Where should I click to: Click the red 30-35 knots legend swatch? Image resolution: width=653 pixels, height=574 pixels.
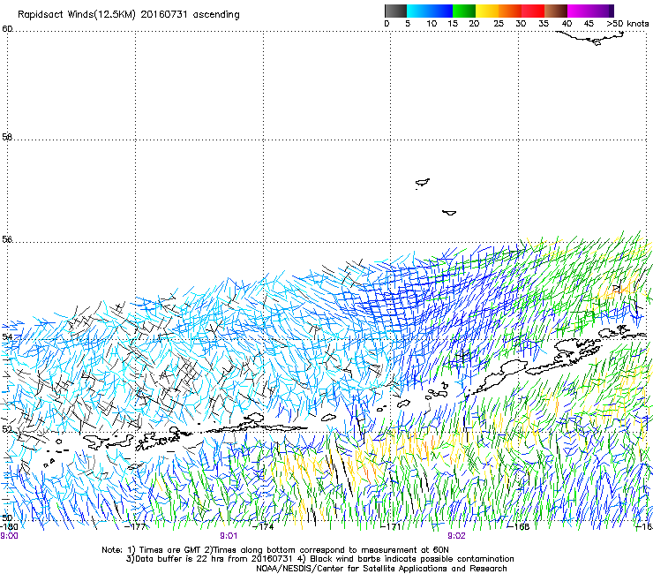(x=533, y=11)
